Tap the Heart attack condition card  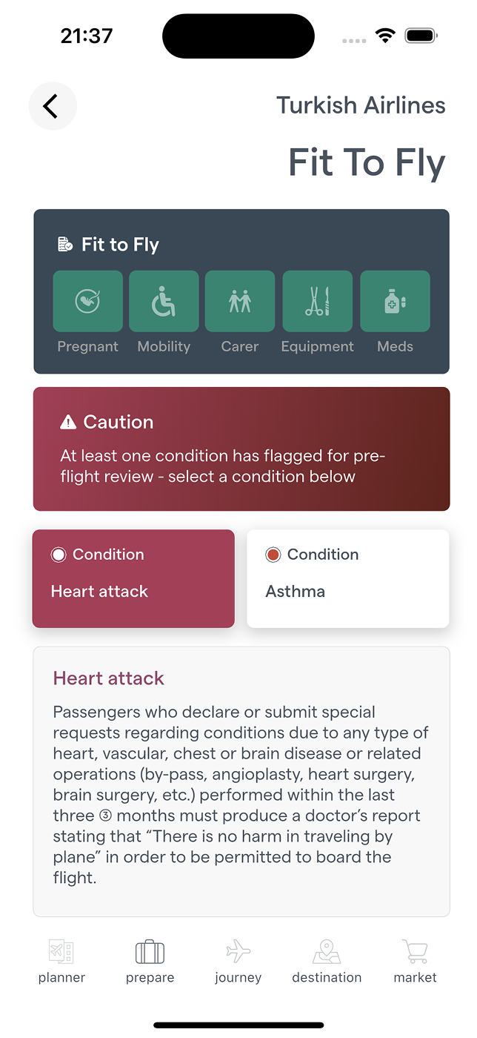click(133, 579)
